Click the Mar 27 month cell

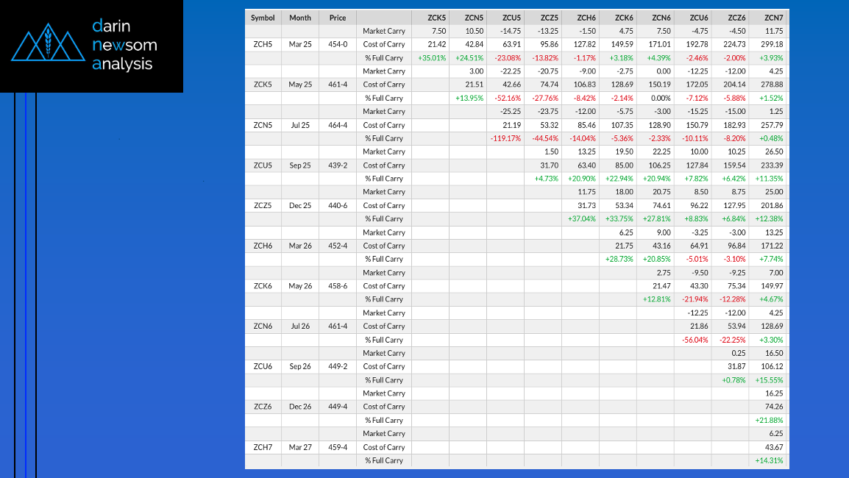300,447
